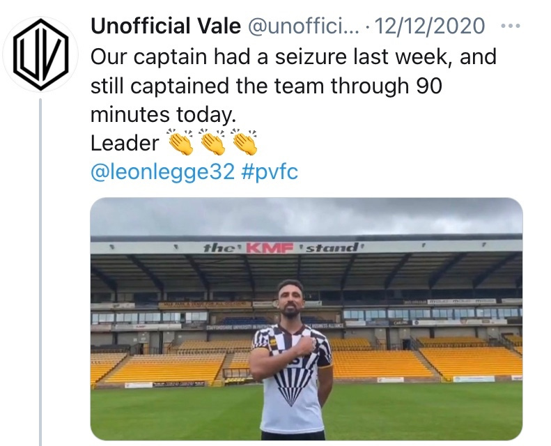
Task: Click the first clapping hands emoji
Action: tap(181, 143)
